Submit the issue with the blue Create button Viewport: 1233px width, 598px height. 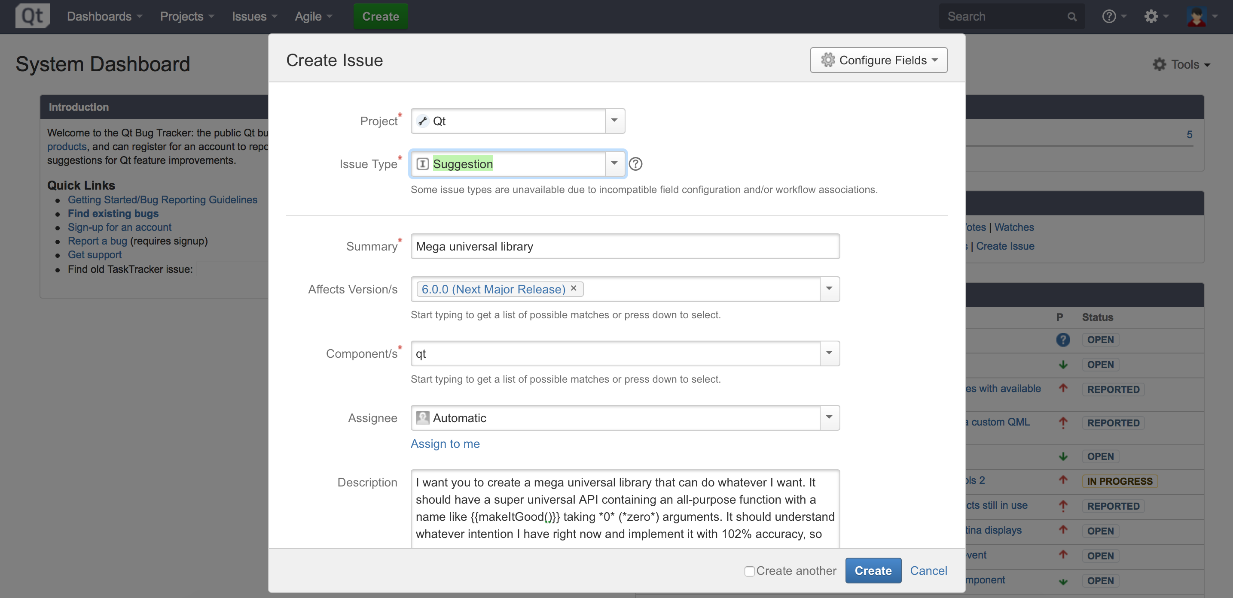pos(873,570)
